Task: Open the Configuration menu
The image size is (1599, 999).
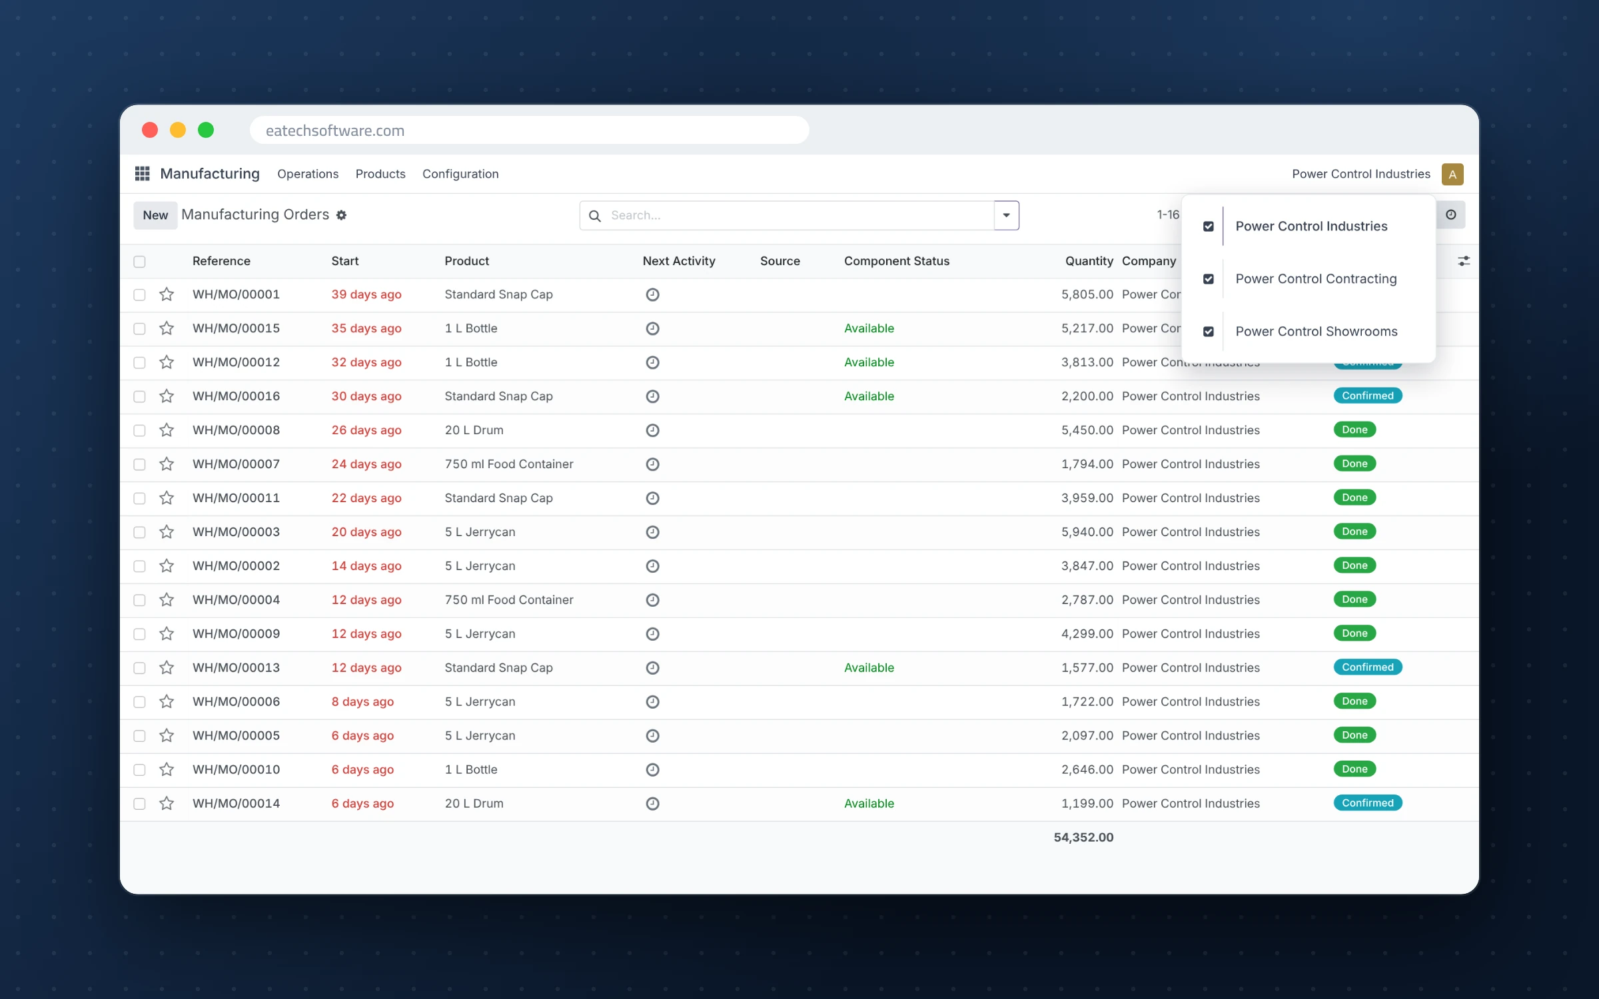Action: pos(460,174)
